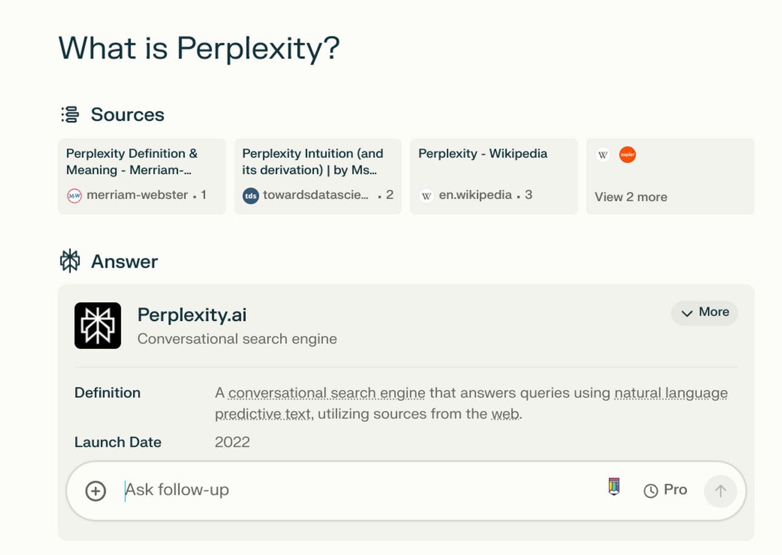Open the Merriam-Webster definition source card
The height and width of the screenshot is (555, 782).
(x=142, y=176)
